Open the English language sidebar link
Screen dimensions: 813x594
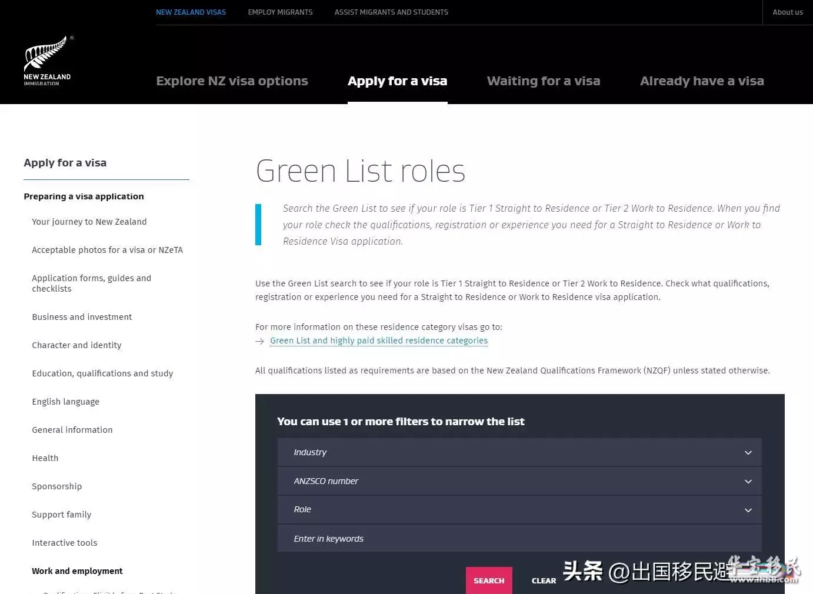pyautogui.click(x=66, y=402)
